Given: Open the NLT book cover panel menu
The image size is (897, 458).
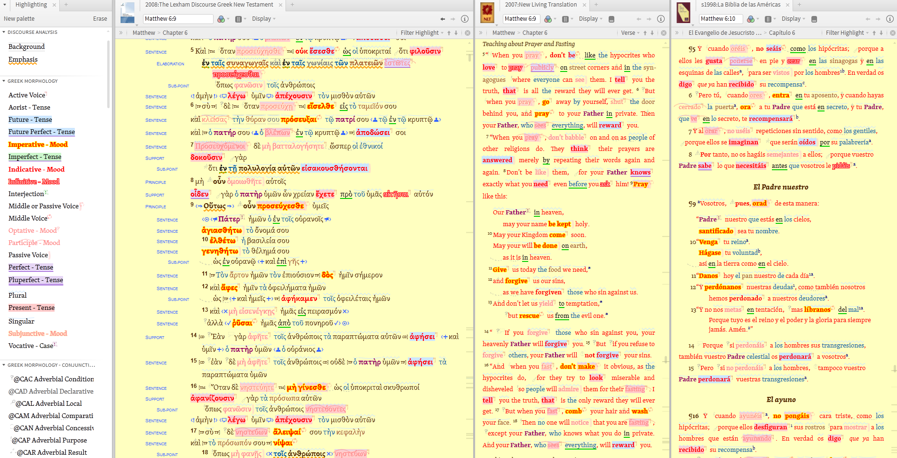Looking at the screenshot, I should (x=487, y=13).
